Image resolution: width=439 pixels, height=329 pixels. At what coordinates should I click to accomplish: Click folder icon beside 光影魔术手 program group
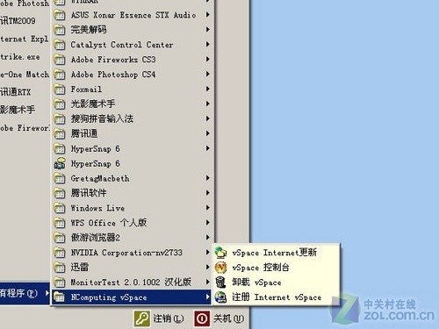click(60, 104)
